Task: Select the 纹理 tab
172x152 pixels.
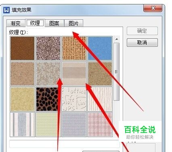Action: click(35, 23)
